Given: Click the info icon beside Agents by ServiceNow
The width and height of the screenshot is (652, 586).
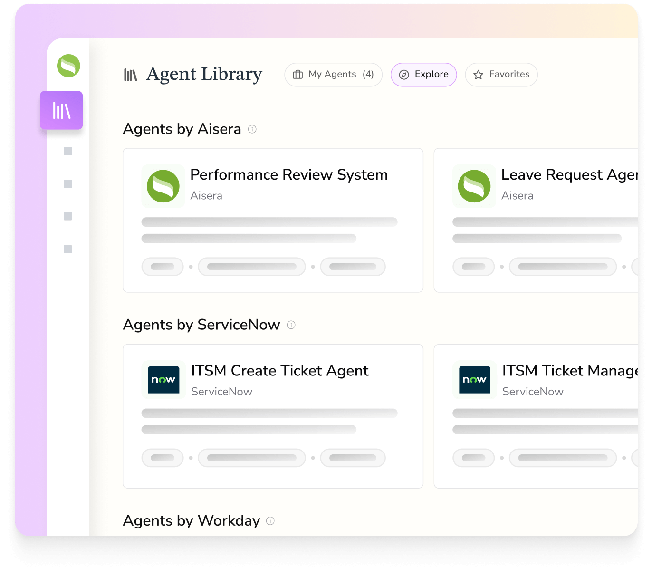Looking at the screenshot, I should [x=291, y=325].
